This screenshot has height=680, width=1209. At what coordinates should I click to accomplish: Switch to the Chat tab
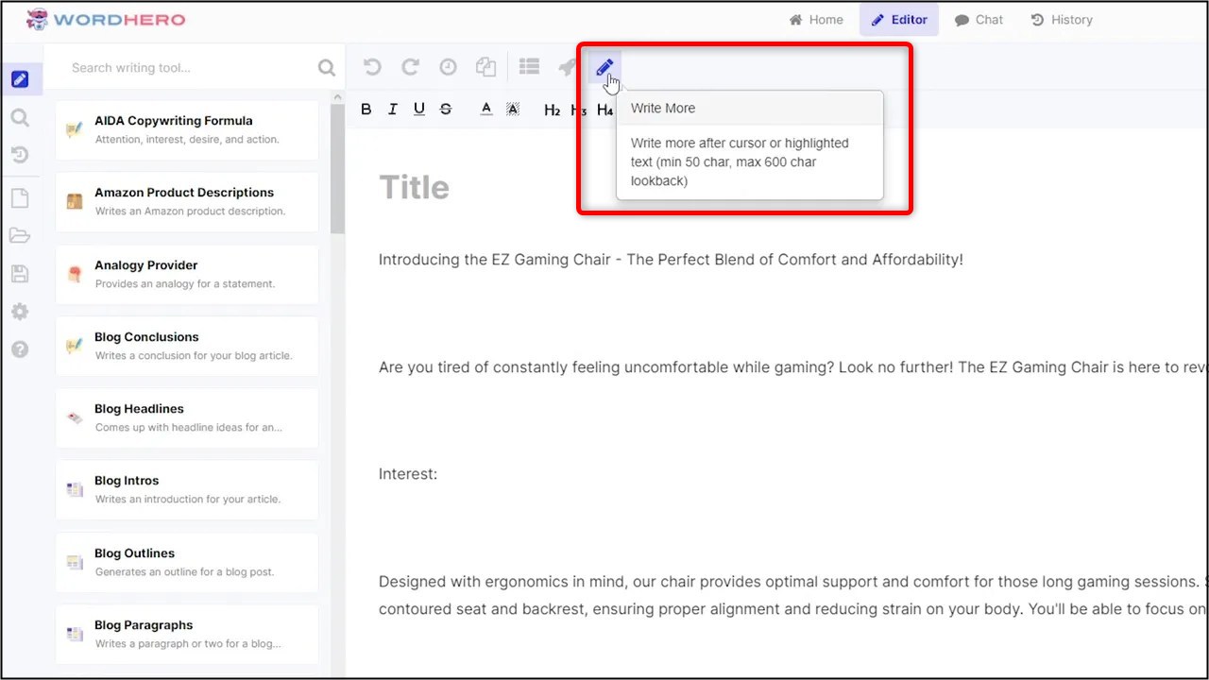click(979, 19)
